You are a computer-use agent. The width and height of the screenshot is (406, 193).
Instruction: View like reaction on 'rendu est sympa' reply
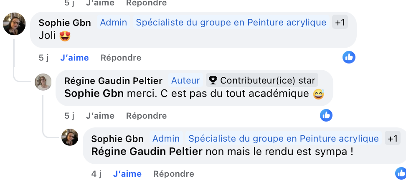[401, 173]
